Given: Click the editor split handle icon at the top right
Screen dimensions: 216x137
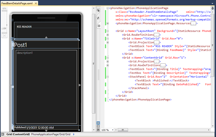Looking at the screenshot, I should [213, 8].
